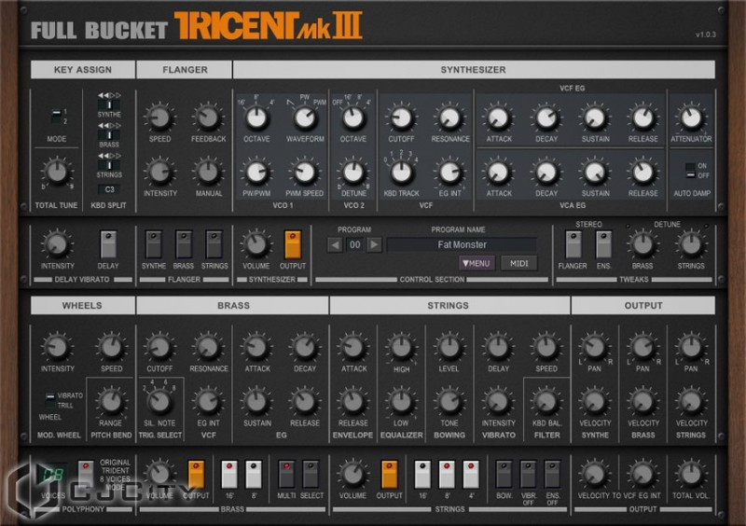Screen dimensions: 746x526
Task: Click the OUTPUT section header
Action: 643,306
